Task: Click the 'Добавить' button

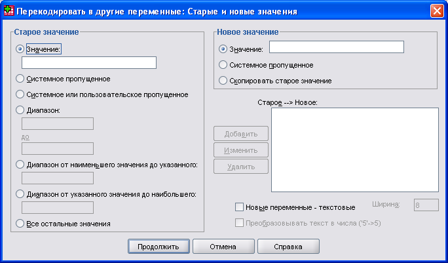Action: pos(241,134)
